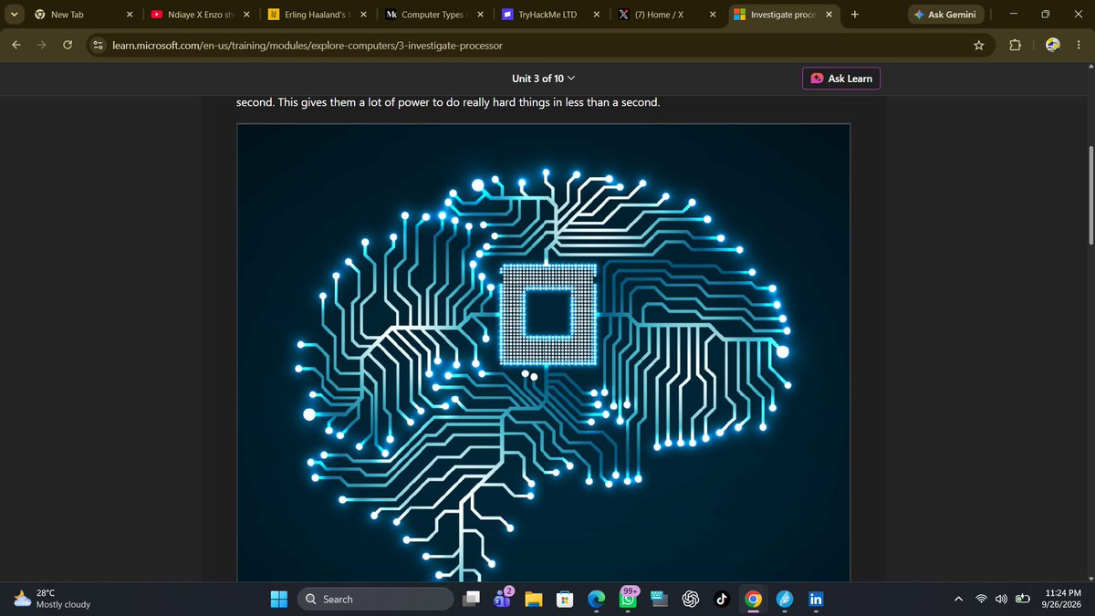Switch to the Computer Types tab
1095x616 pixels.
pos(435,15)
